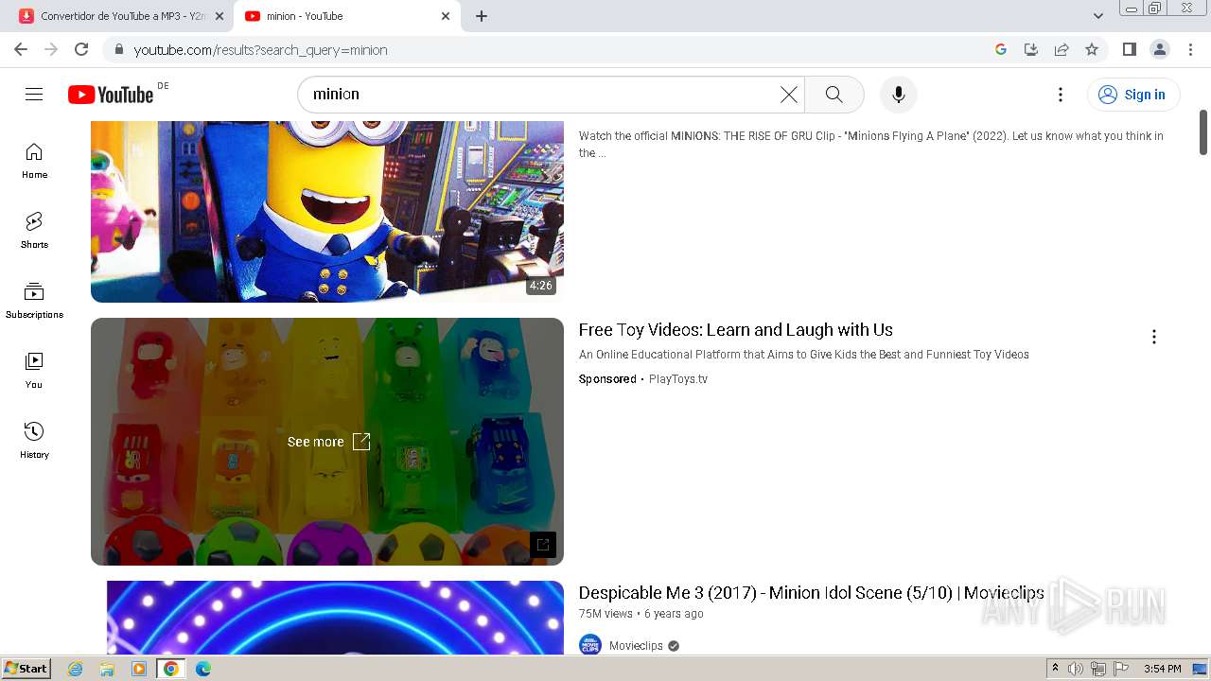
Task: Open the YouTube hamburger guide menu
Action: pyautogui.click(x=34, y=94)
